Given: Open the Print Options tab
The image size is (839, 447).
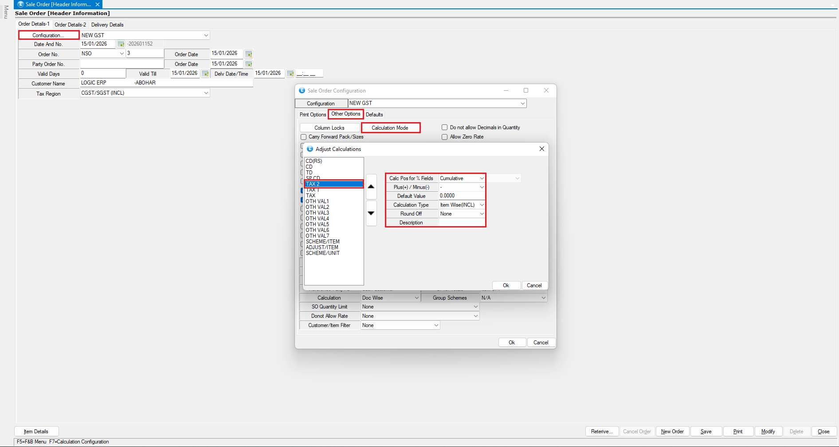Looking at the screenshot, I should [313, 115].
